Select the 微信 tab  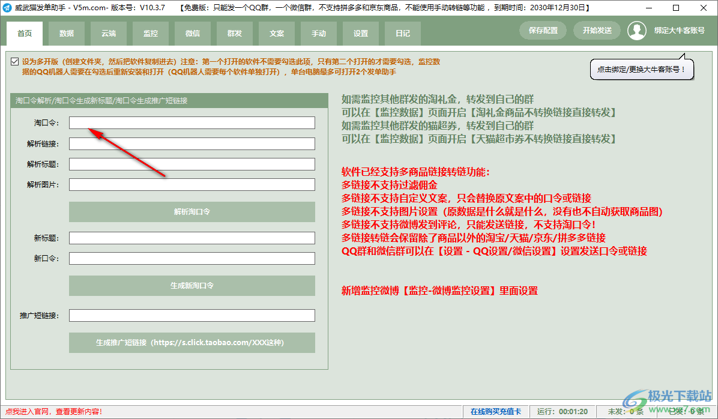point(193,34)
